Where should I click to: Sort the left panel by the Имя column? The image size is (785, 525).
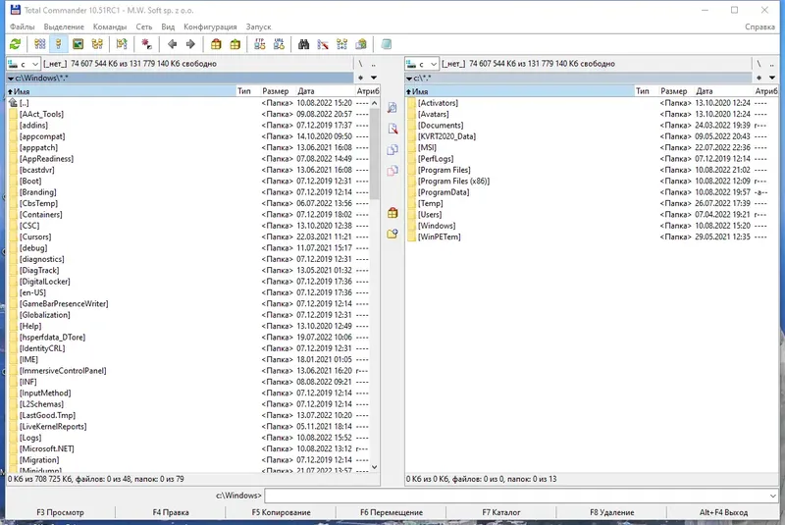coord(121,91)
